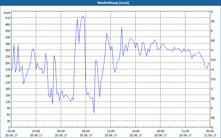Click the S compass label at the 180 level

(x=212, y=89)
